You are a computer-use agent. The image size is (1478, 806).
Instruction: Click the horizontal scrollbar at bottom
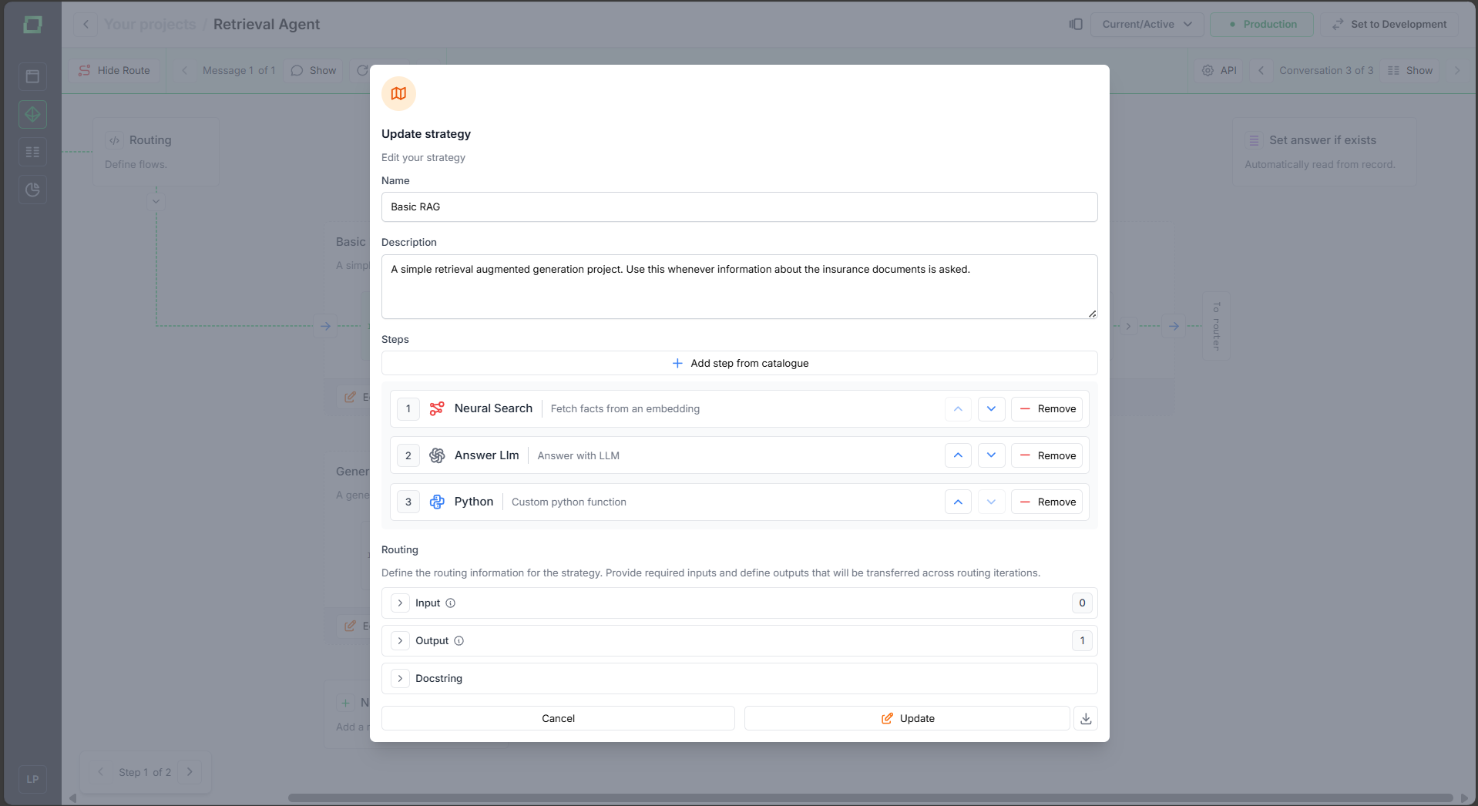tap(871, 798)
